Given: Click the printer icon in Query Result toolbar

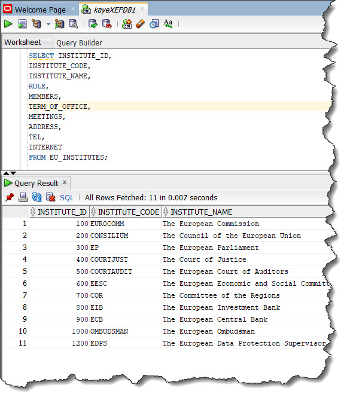Looking at the screenshot, I should point(23,197).
